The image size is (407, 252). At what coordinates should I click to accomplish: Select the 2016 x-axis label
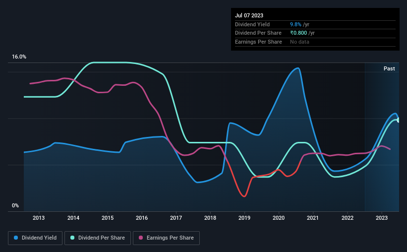[142, 218]
